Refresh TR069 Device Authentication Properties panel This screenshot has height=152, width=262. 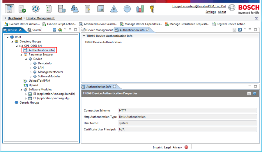pyautogui.click(x=254, y=93)
